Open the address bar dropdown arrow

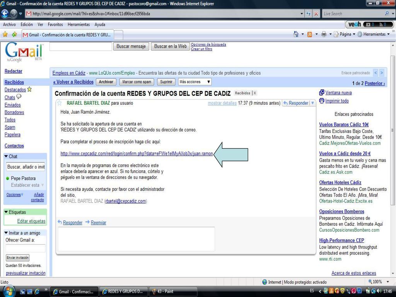click(x=302, y=14)
